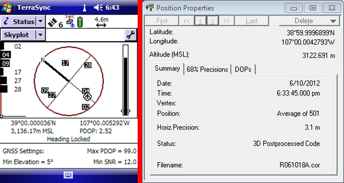Click the Position Properties help icon

[150, 8]
